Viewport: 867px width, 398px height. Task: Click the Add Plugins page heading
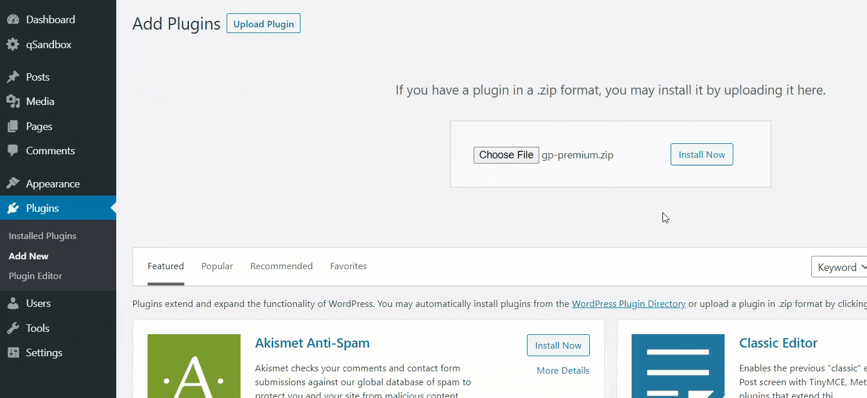click(x=177, y=24)
